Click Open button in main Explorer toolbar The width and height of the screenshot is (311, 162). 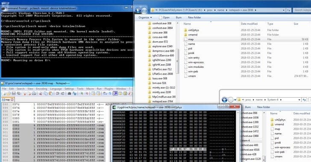pyautogui.click(x=164, y=17)
